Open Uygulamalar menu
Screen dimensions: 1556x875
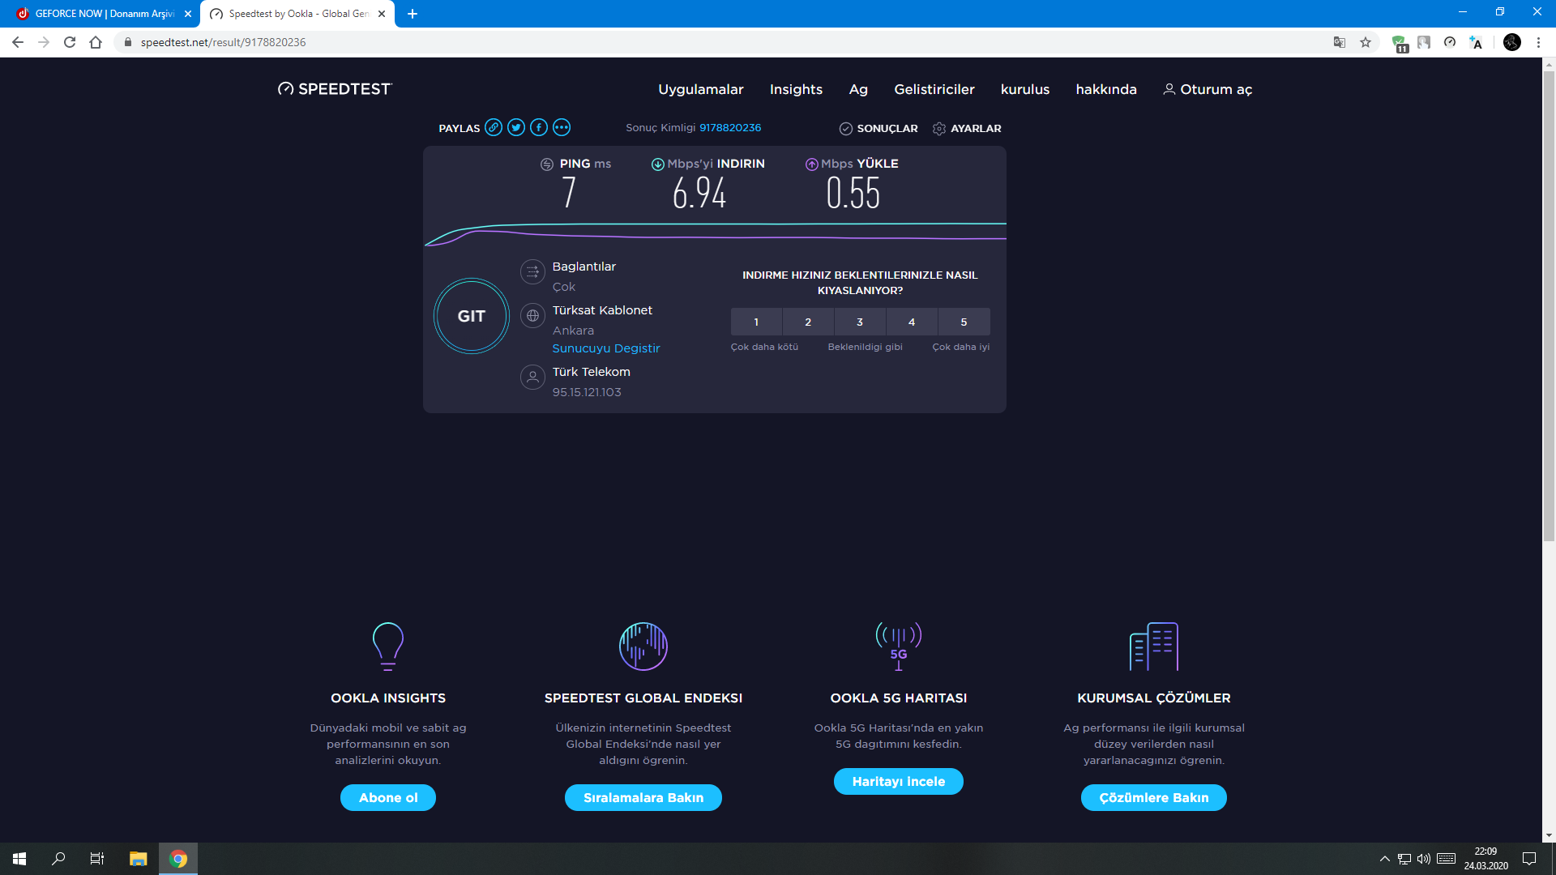[x=701, y=89]
